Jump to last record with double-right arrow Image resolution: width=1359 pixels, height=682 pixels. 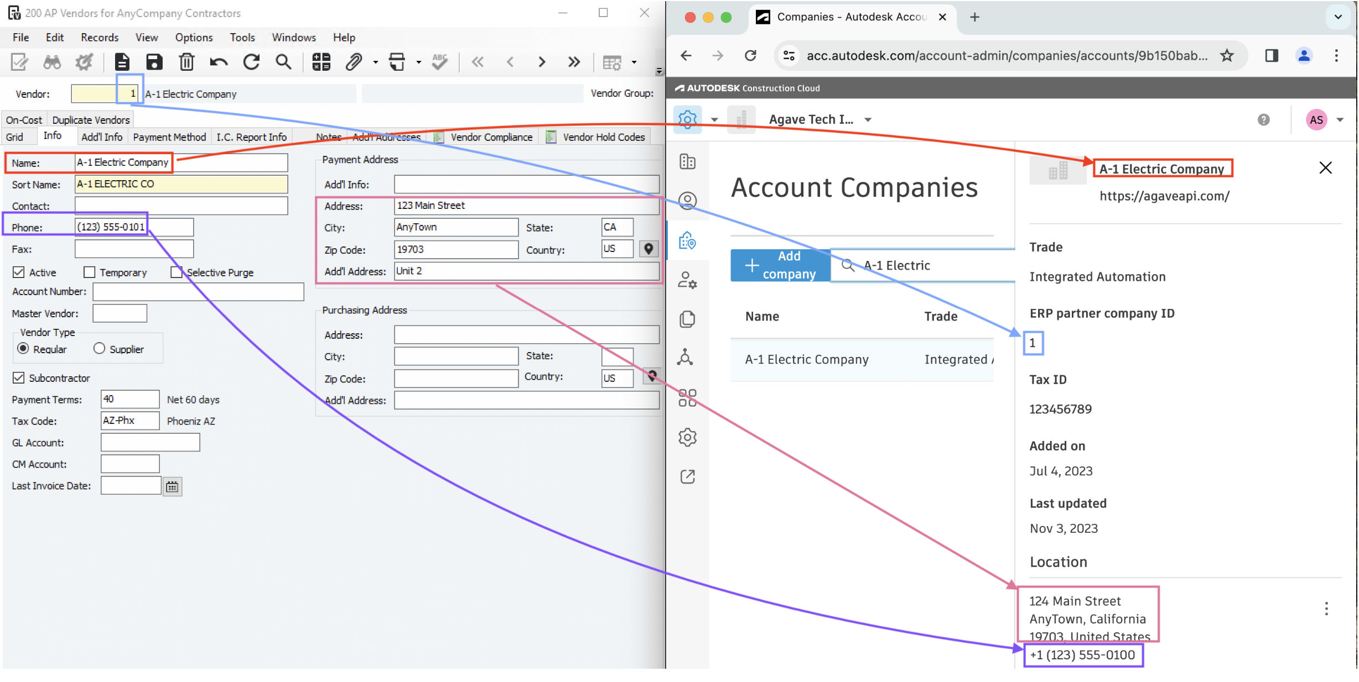pos(574,62)
